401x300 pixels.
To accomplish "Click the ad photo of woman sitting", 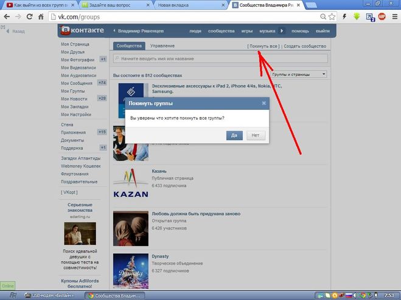I will [80, 233].
